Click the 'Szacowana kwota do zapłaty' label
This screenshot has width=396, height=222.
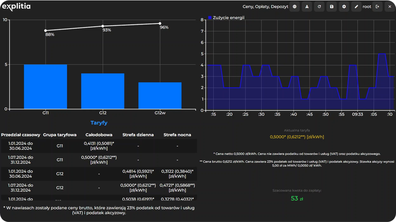tap(297, 191)
